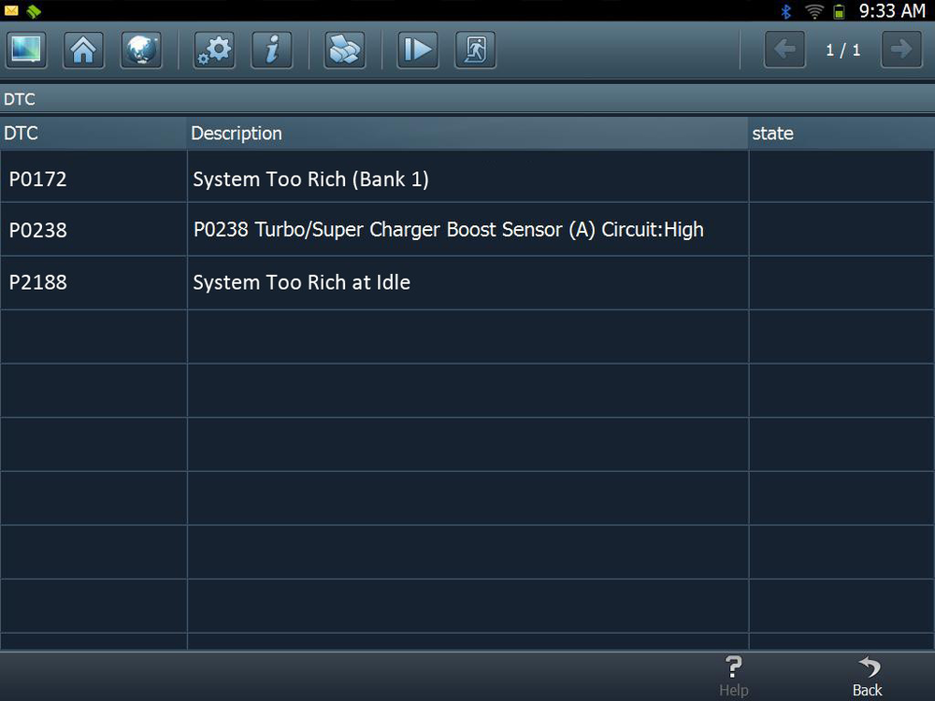
Task: Go to the previous page arrow
Action: (784, 50)
